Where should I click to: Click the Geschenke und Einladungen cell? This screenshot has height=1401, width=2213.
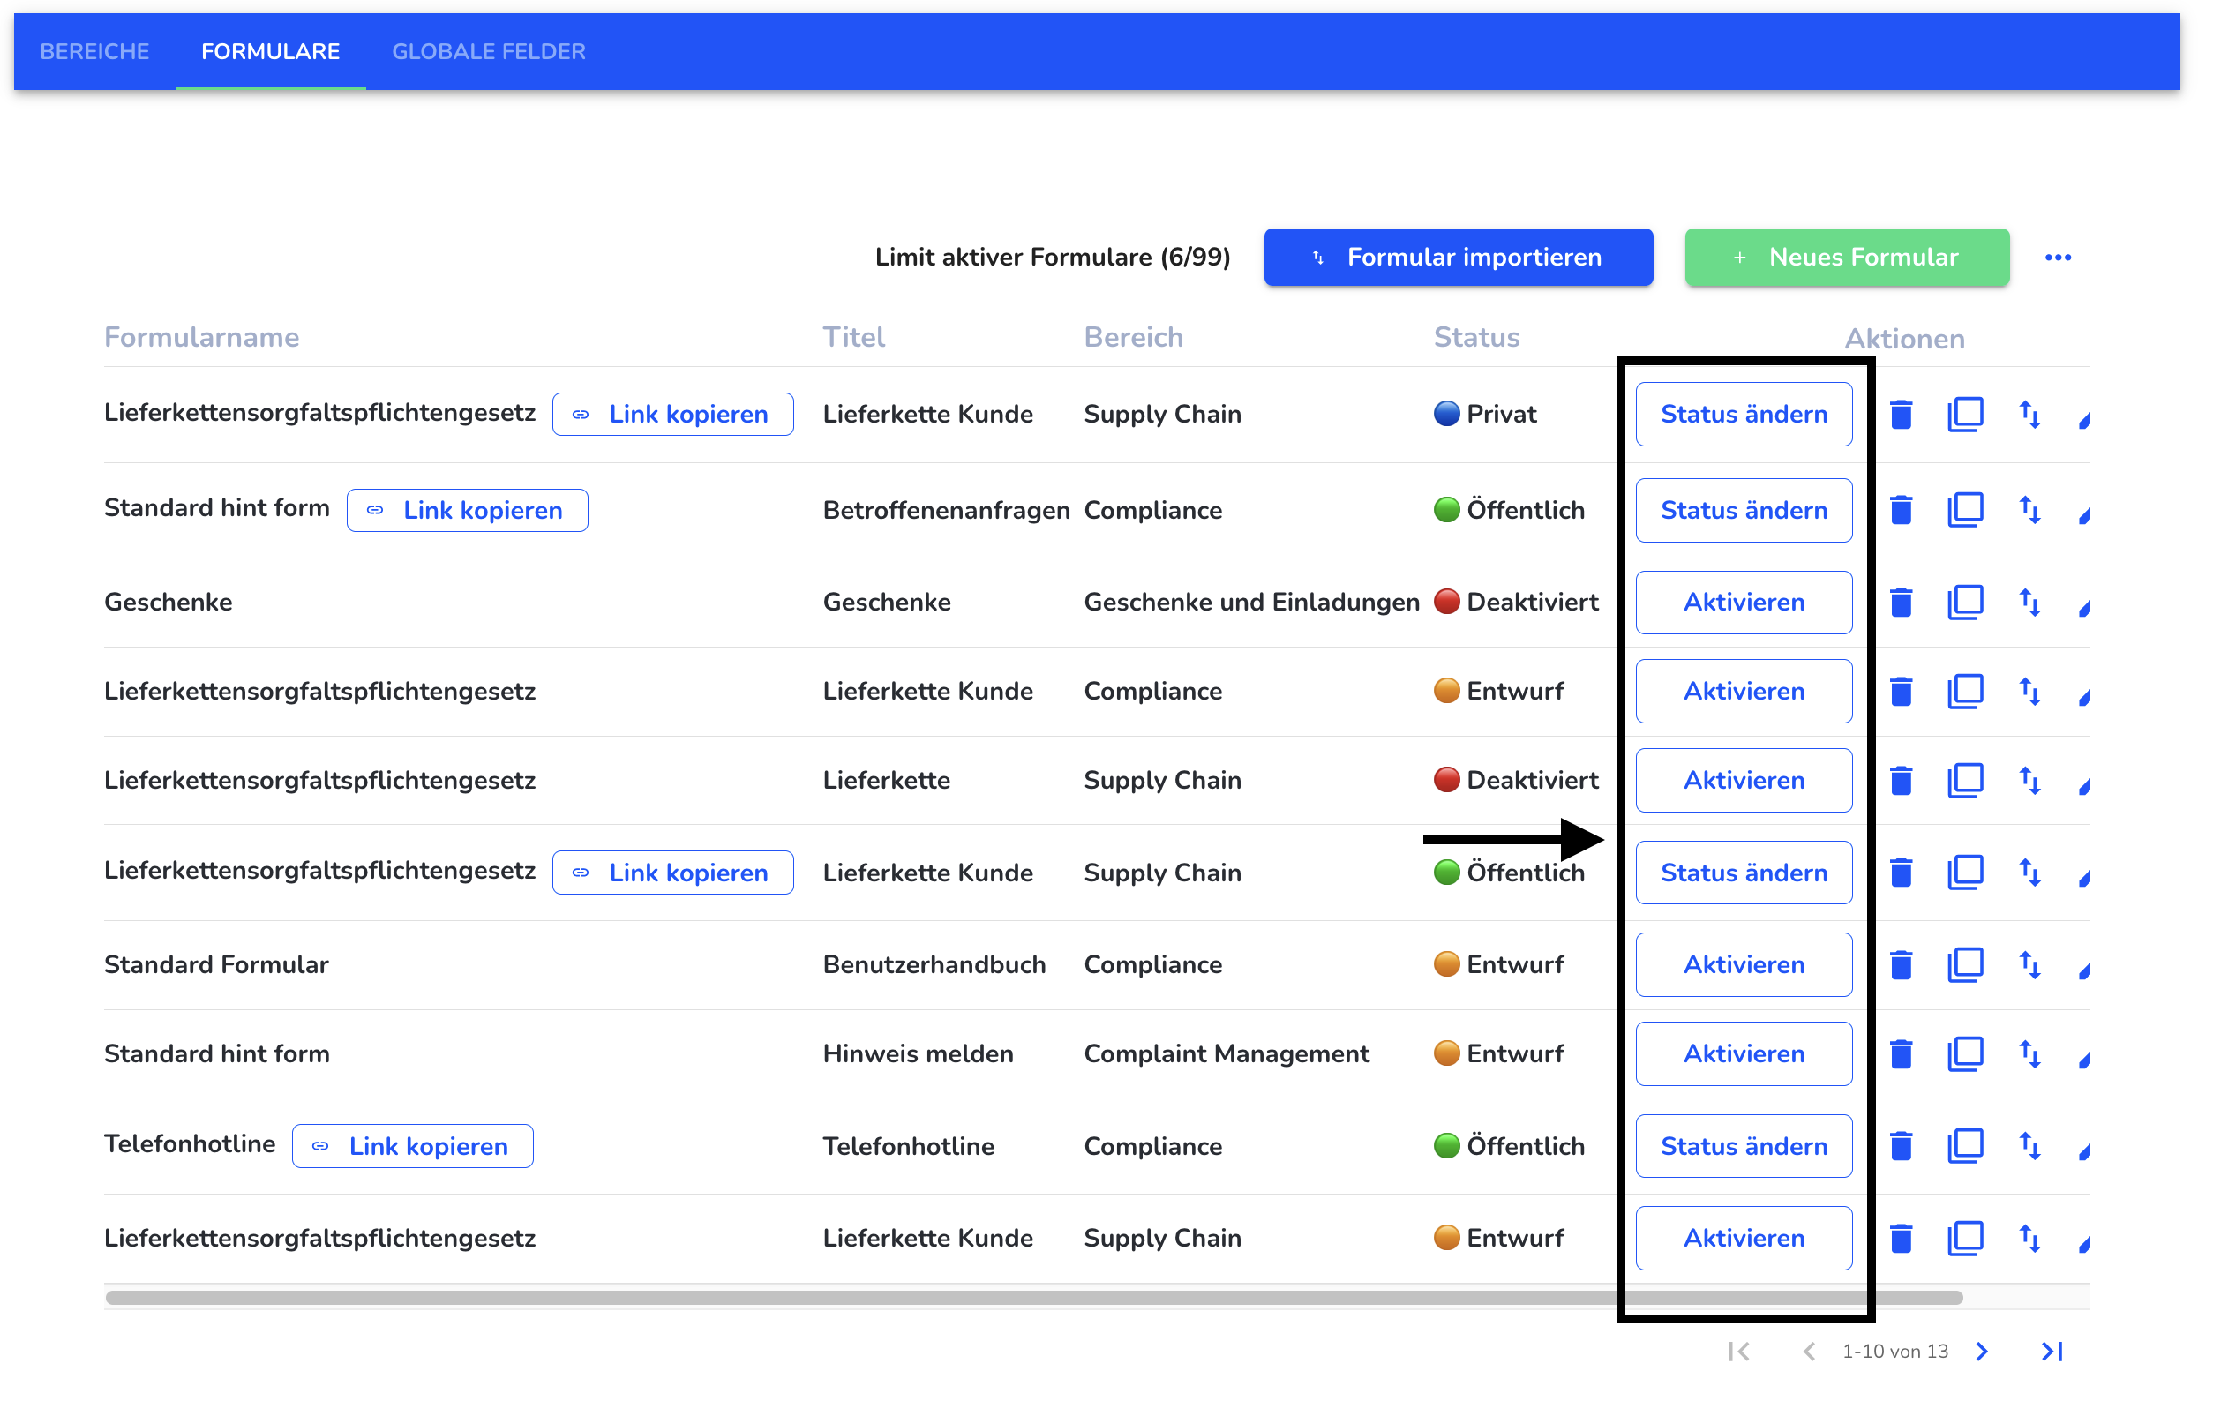point(1252,603)
